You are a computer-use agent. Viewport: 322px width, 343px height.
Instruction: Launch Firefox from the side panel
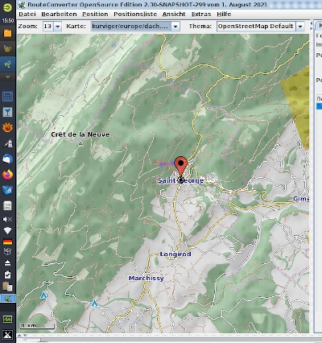point(7,175)
